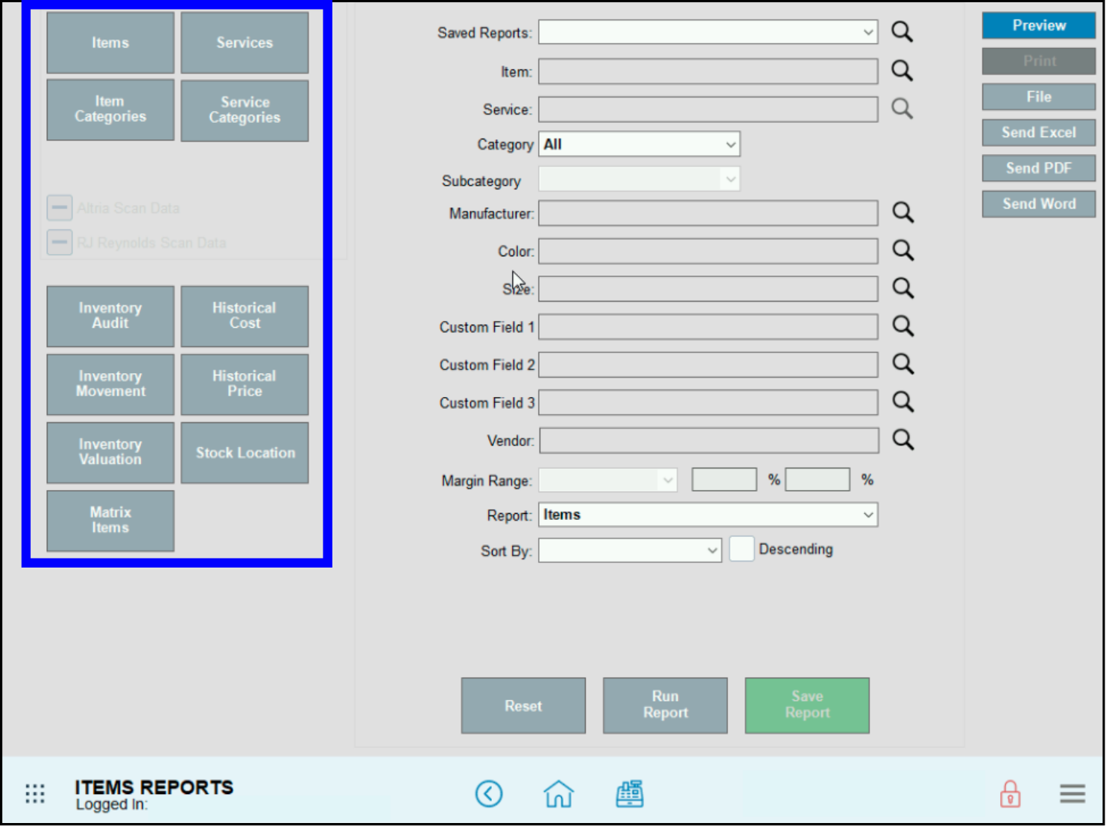Go back using the circular arrow icon
Screen dimensions: 1106x826
[x=489, y=794]
